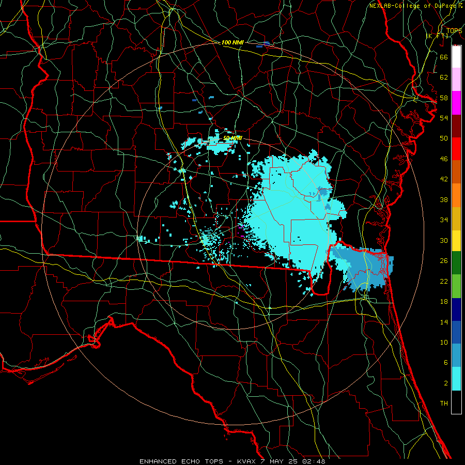Viewport: 465px width, 465px height.
Task: Pick the navy blue legend swatch
Action: tap(456, 309)
